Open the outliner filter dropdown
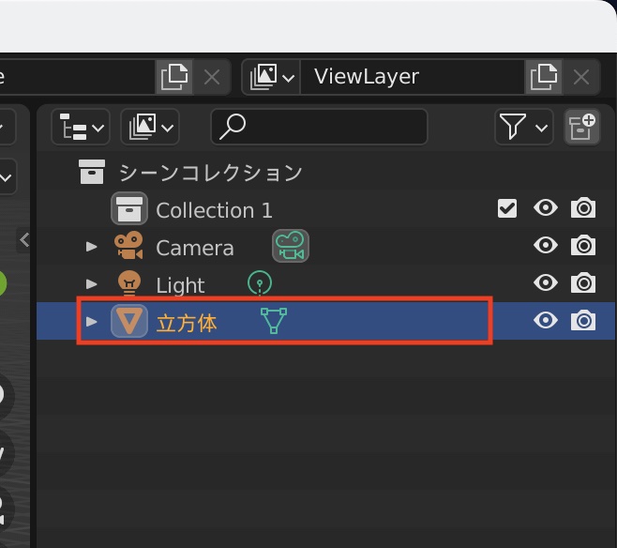Image resolution: width=617 pixels, height=548 pixels. coord(523,127)
